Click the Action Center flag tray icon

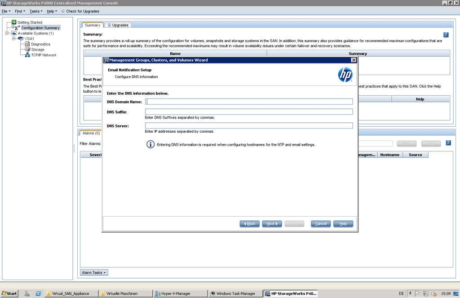tap(417, 294)
